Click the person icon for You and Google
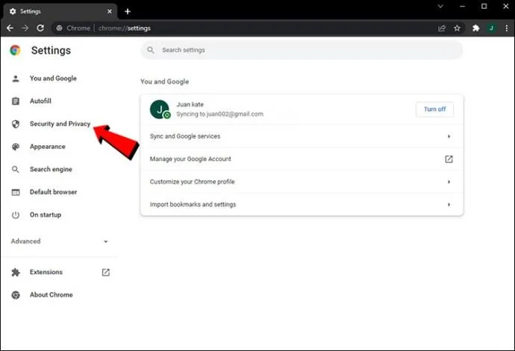The height and width of the screenshot is (351, 515). pyautogui.click(x=16, y=78)
